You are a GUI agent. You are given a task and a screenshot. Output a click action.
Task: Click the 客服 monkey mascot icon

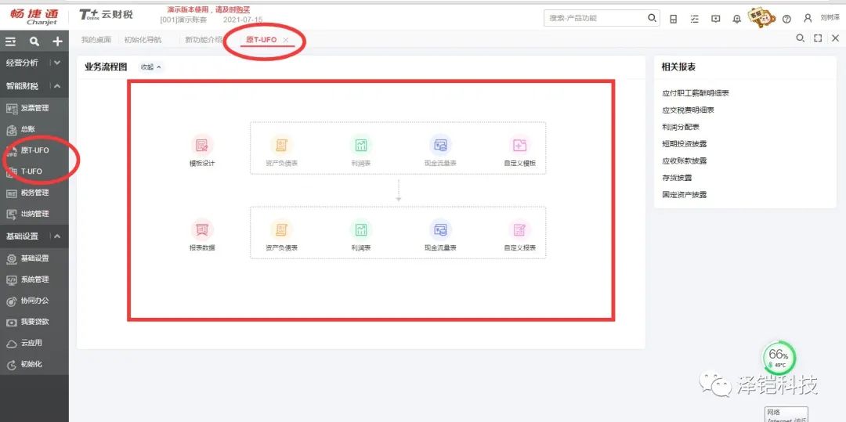[x=761, y=18]
